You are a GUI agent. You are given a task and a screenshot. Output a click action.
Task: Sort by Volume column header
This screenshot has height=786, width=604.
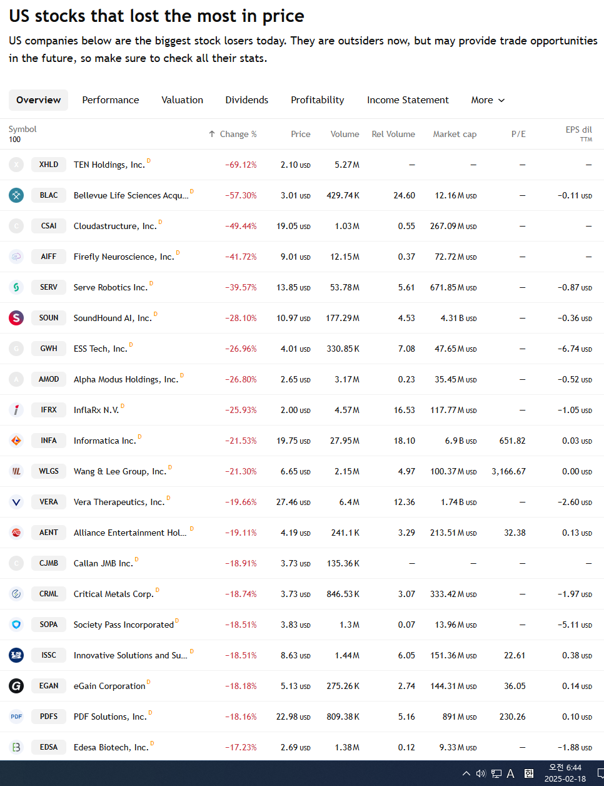click(x=345, y=134)
